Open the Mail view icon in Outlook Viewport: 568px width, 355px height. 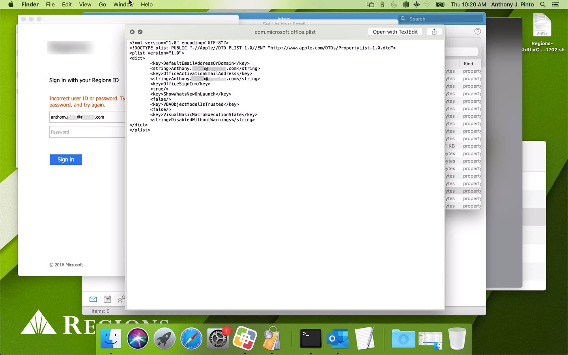93,299
